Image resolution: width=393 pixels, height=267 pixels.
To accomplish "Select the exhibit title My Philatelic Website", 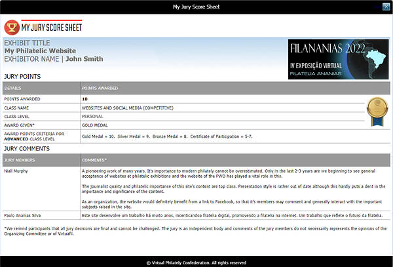I will tap(40, 51).
